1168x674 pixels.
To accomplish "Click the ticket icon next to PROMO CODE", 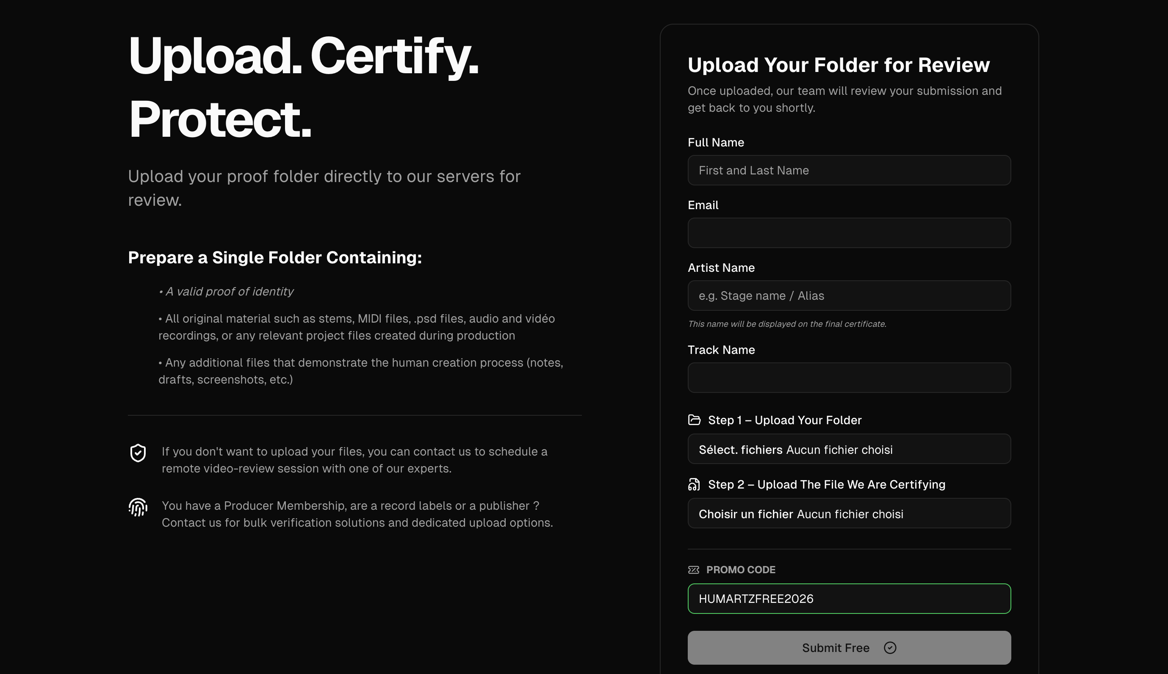I will (x=694, y=570).
